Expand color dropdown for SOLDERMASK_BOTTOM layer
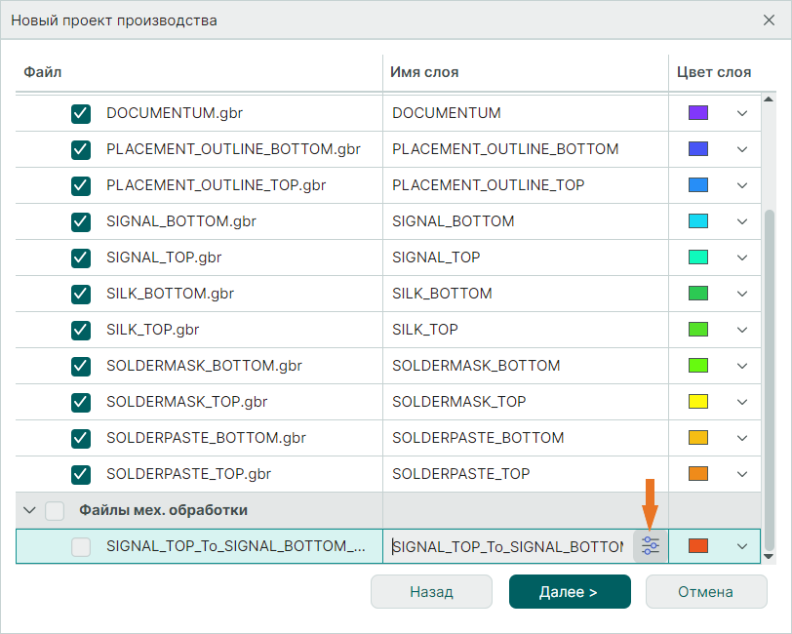The width and height of the screenshot is (792, 634). coord(741,366)
